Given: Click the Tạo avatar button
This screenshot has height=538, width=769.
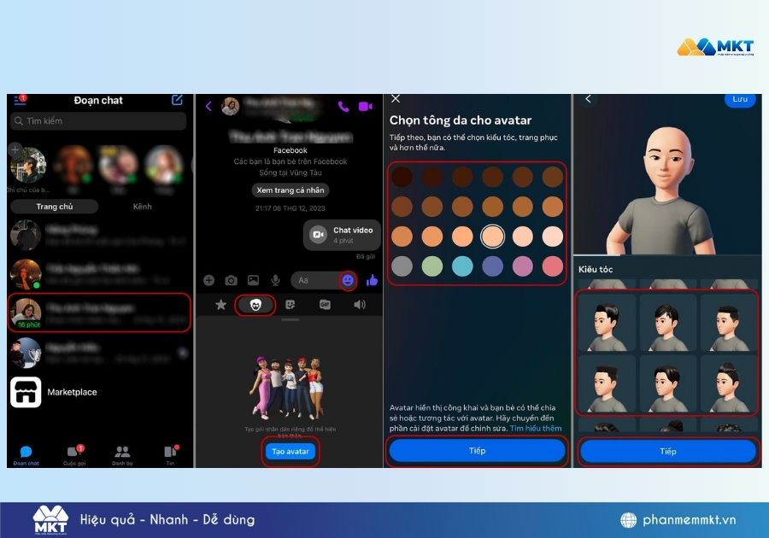Looking at the screenshot, I should pos(291,451).
